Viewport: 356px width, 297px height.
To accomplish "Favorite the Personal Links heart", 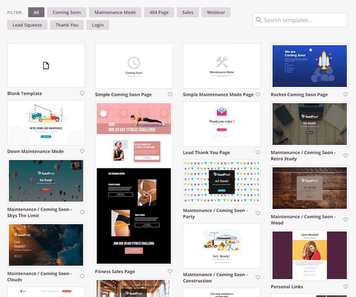I will pos(345,286).
